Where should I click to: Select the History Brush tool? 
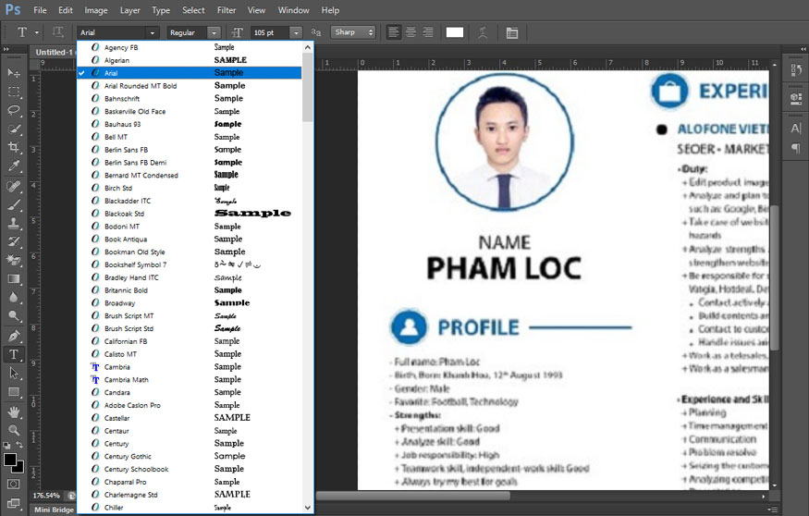click(14, 241)
